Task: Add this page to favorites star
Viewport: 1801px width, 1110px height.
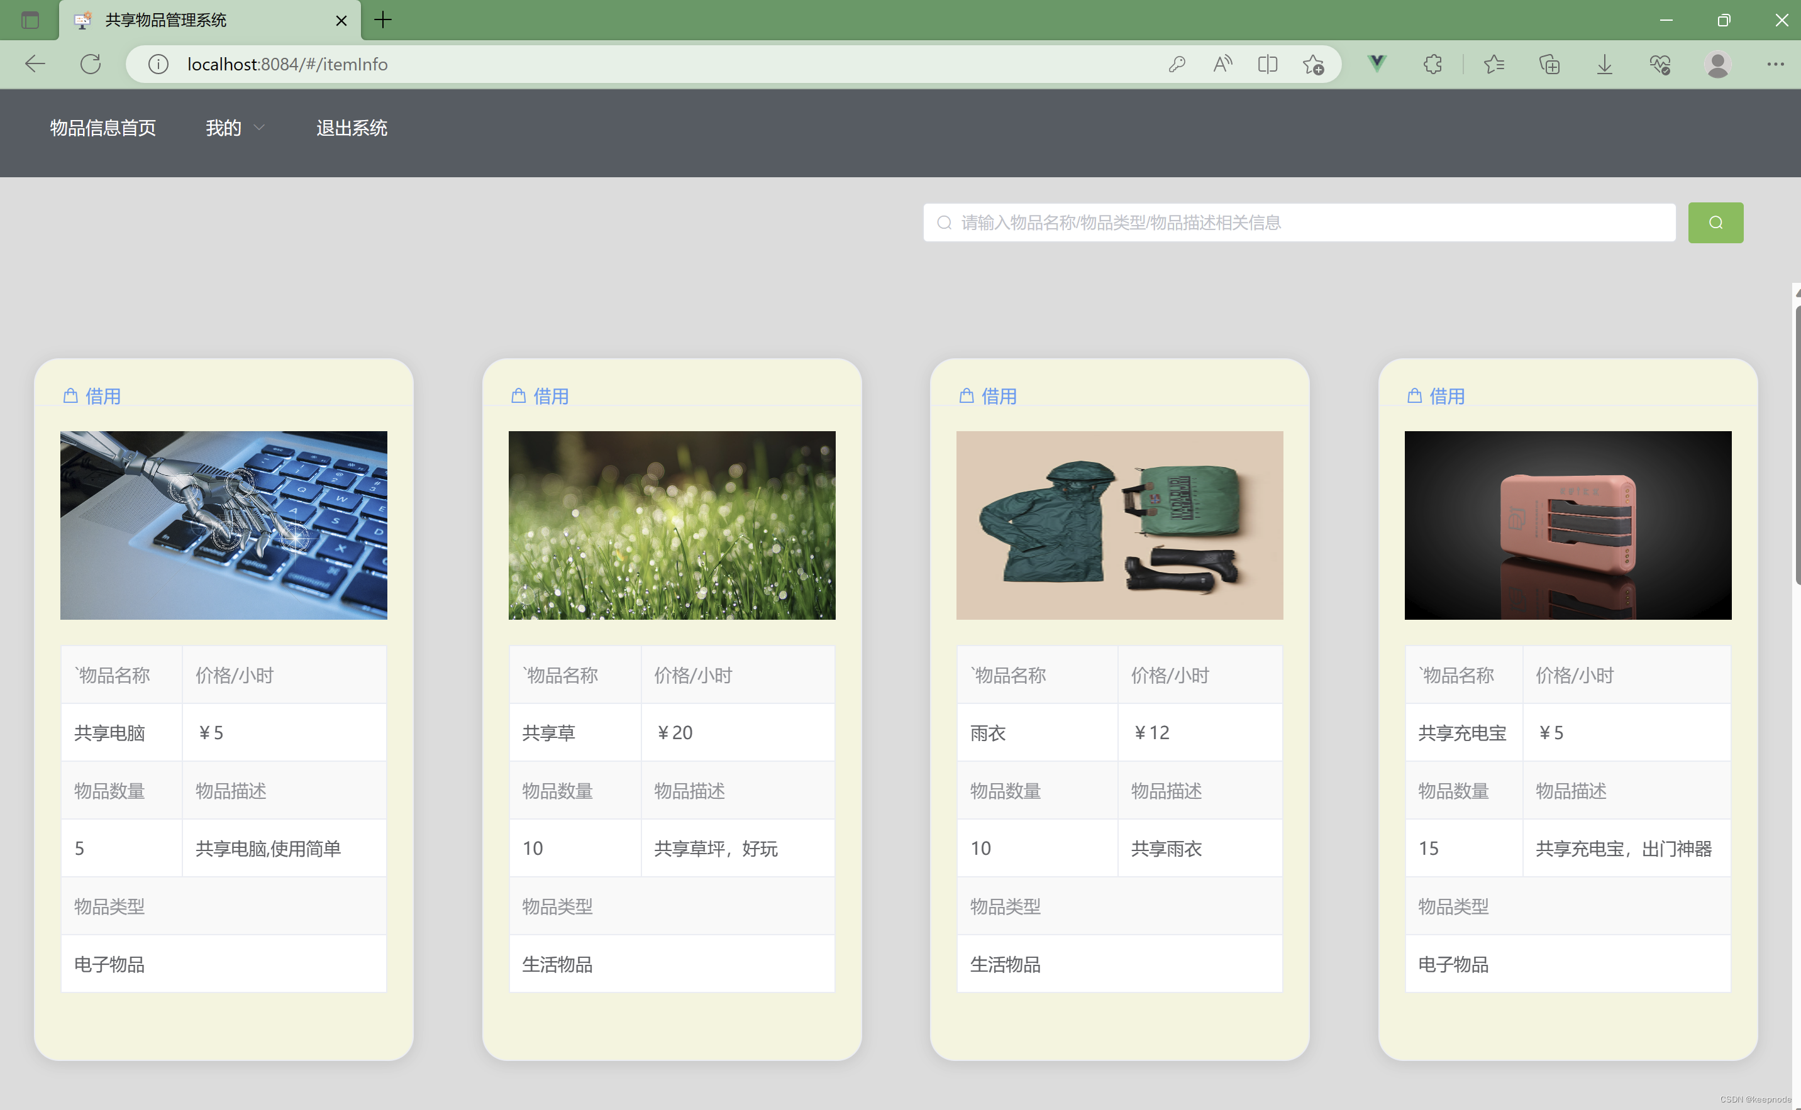Action: coord(1313,65)
